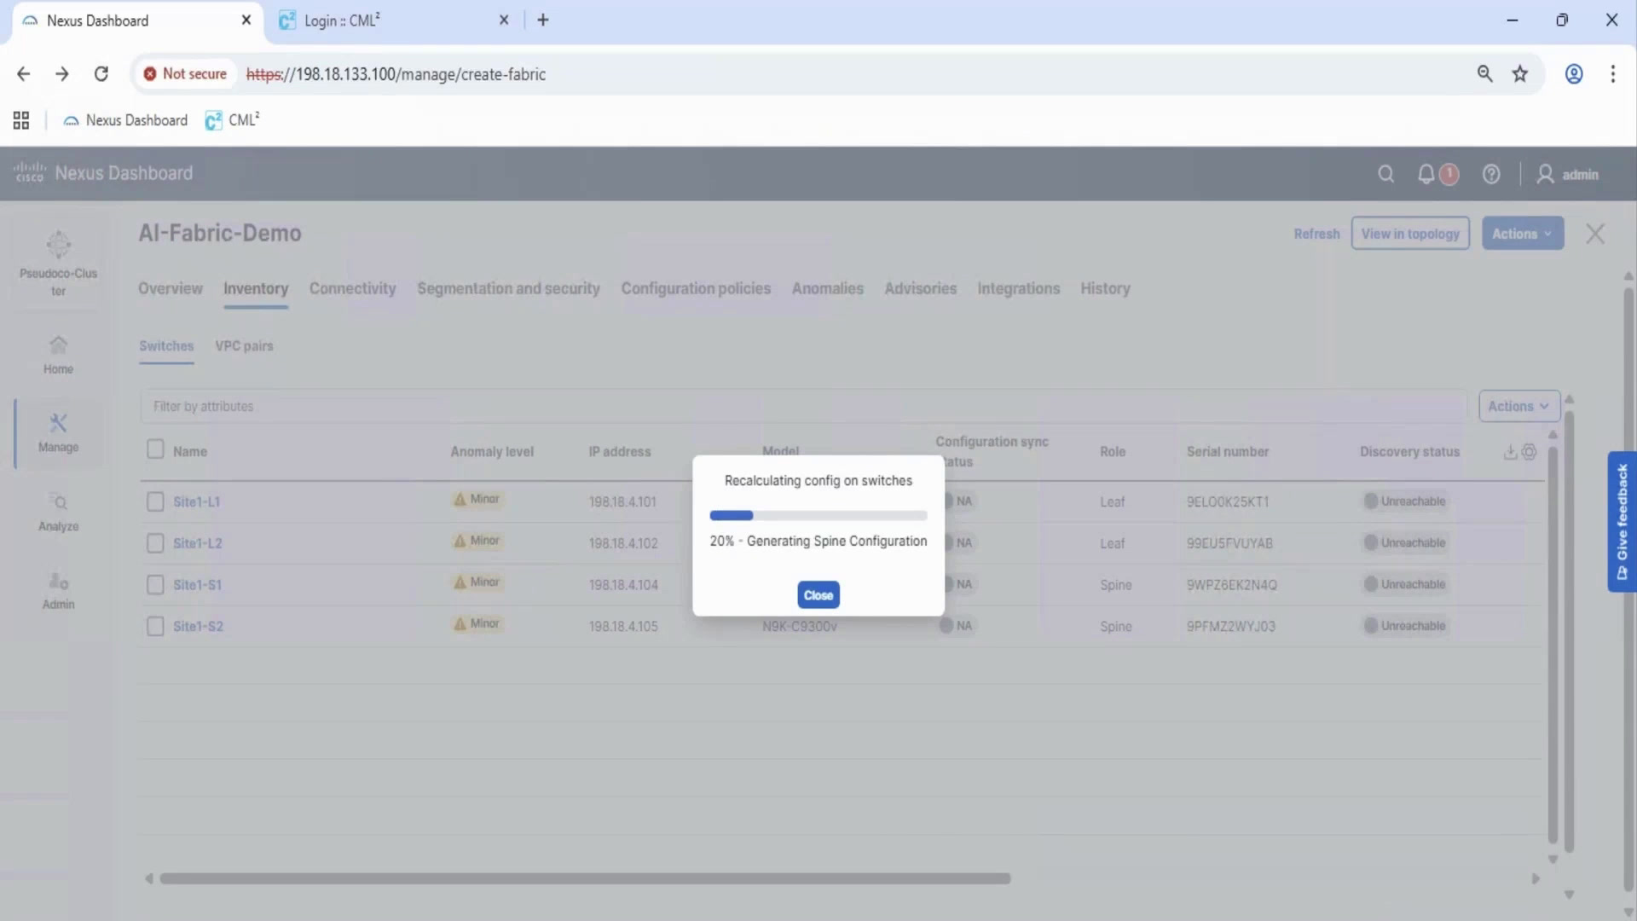Go to Home in sidebar
The width and height of the screenshot is (1637, 921).
(x=58, y=355)
